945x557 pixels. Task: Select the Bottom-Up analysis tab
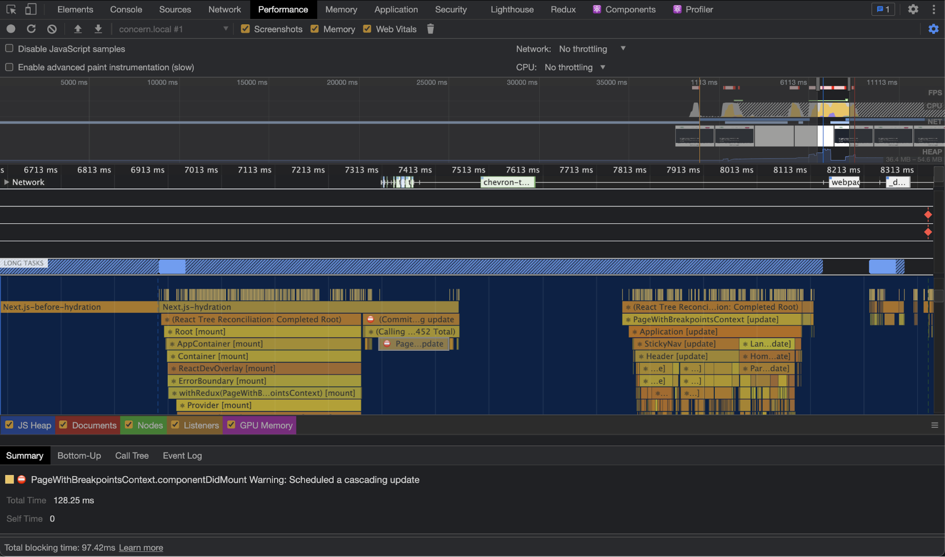[x=79, y=455]
